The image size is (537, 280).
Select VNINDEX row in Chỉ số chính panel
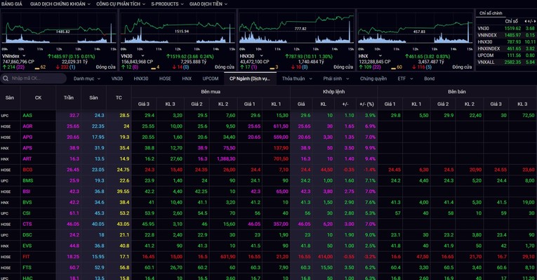[x=506, y=35]
